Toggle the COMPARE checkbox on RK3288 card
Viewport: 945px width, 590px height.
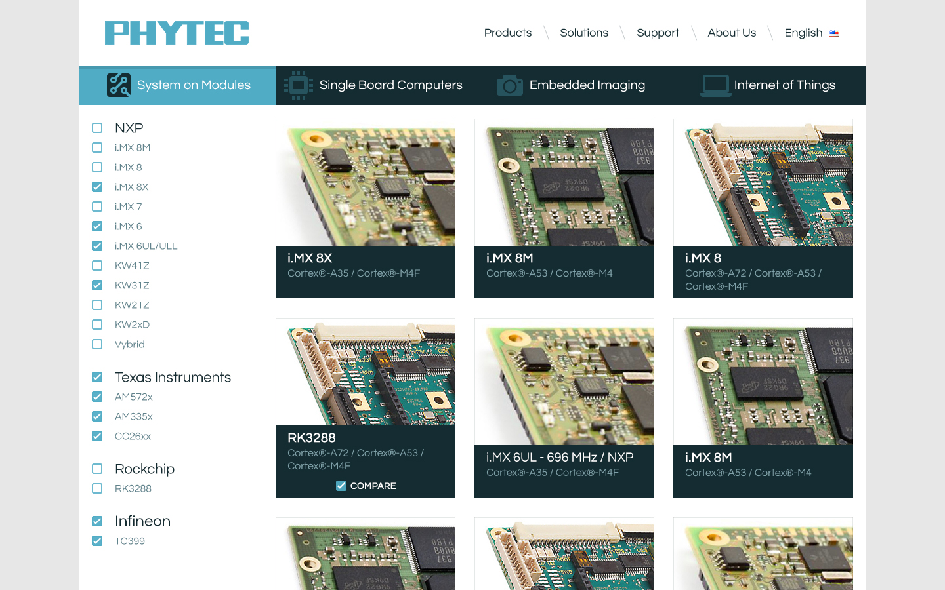coord(341,486)
